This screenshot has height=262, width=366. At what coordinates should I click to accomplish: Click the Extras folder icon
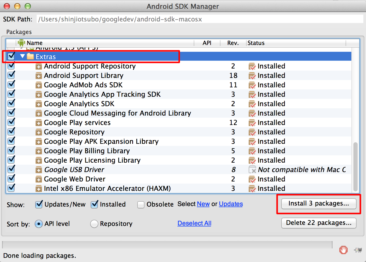coord(30,56)
